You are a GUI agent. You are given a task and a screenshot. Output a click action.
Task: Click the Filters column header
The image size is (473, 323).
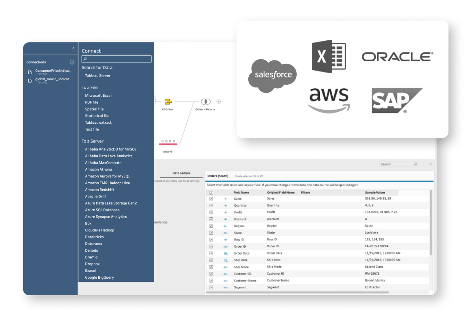[305, 193]
